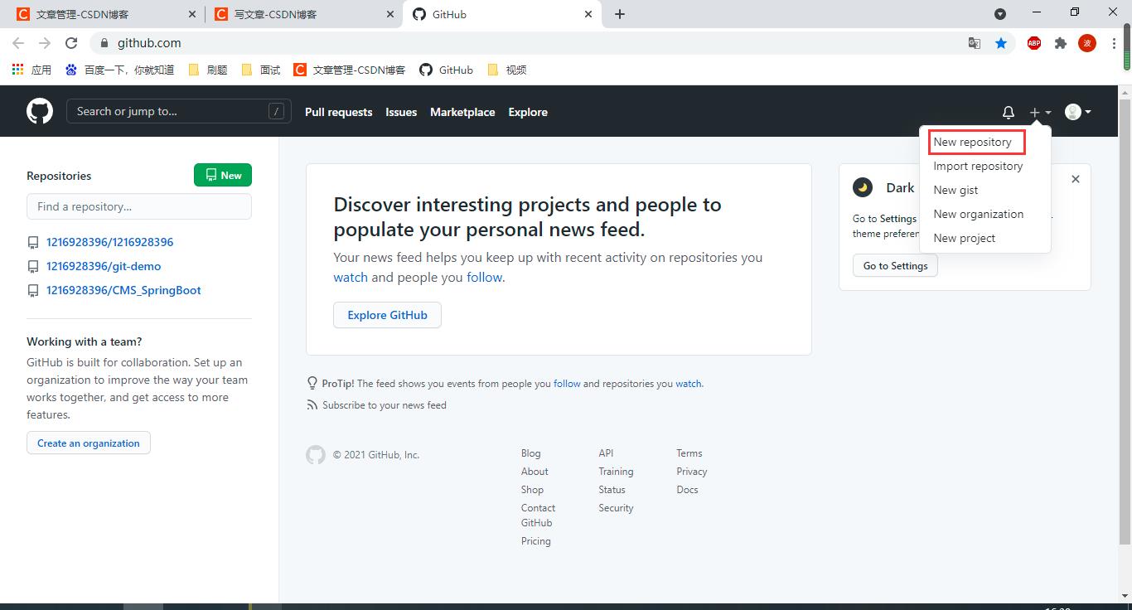Viewport: 1132px width, 610px height.
Task: Open the user avatar menu
Action: (x=1077, y=112)
